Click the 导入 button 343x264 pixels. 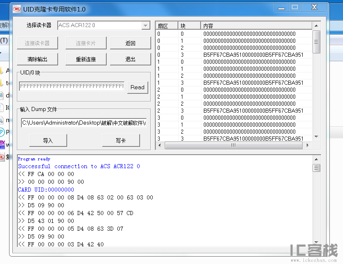tap(48, 141)
